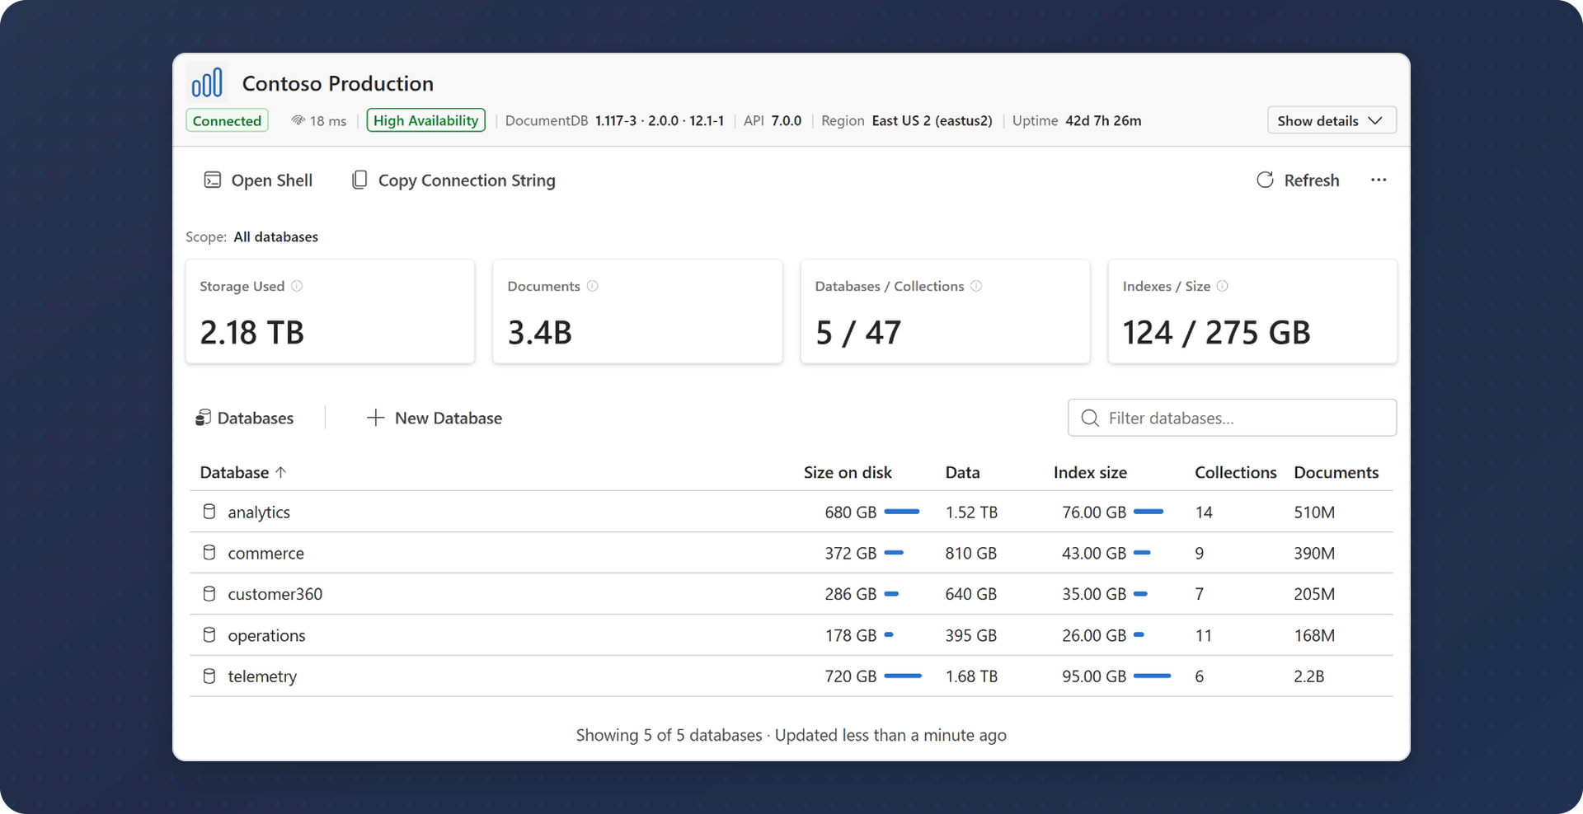This screenshot has height=814, width=1583.
Task: Click the search magnifier in the filter box
Action: pos(1090,418)
